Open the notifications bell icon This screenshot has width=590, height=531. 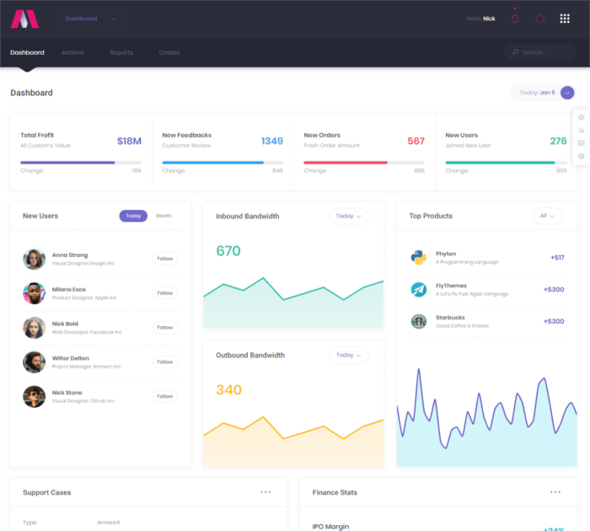(x=515, y=19)
